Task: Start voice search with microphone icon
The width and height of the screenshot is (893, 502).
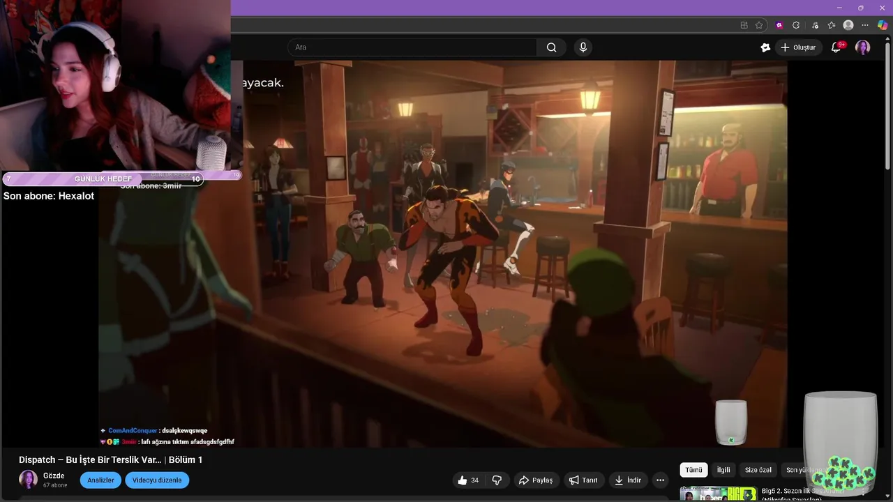Action: point(583,47)
